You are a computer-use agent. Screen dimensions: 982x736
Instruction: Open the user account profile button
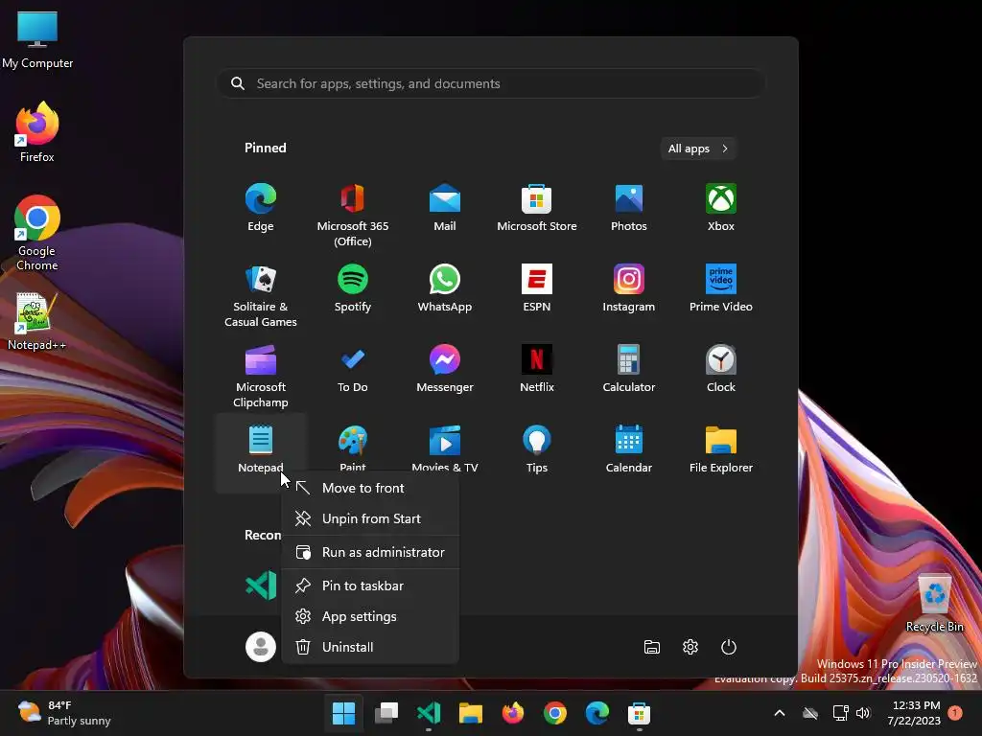261,647
